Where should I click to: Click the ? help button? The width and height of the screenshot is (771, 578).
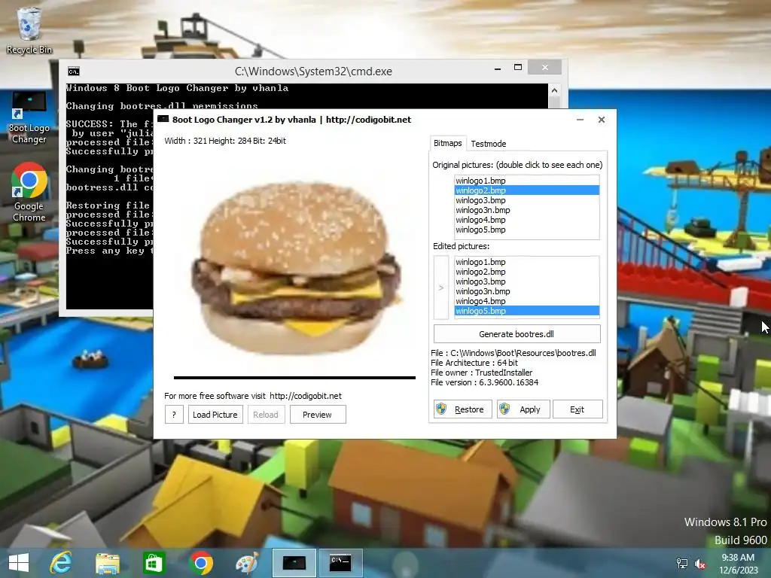click(x=174, y=415)
